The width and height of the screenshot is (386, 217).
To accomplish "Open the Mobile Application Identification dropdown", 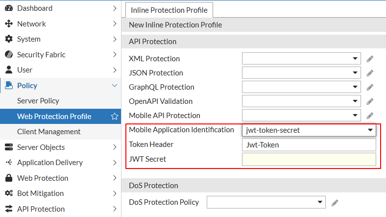I will (309, 130).
